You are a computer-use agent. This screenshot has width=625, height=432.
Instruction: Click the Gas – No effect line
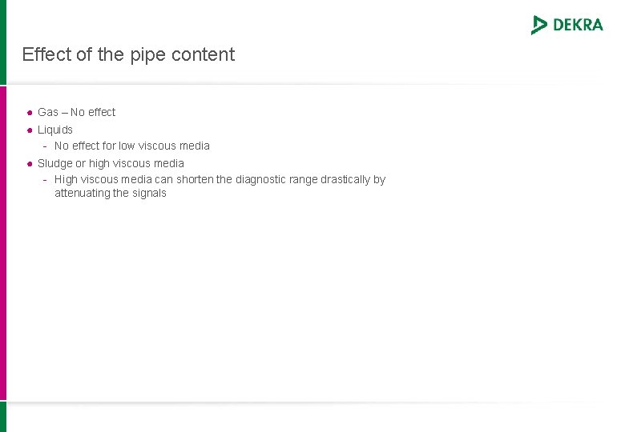click(x=77, y=112)
